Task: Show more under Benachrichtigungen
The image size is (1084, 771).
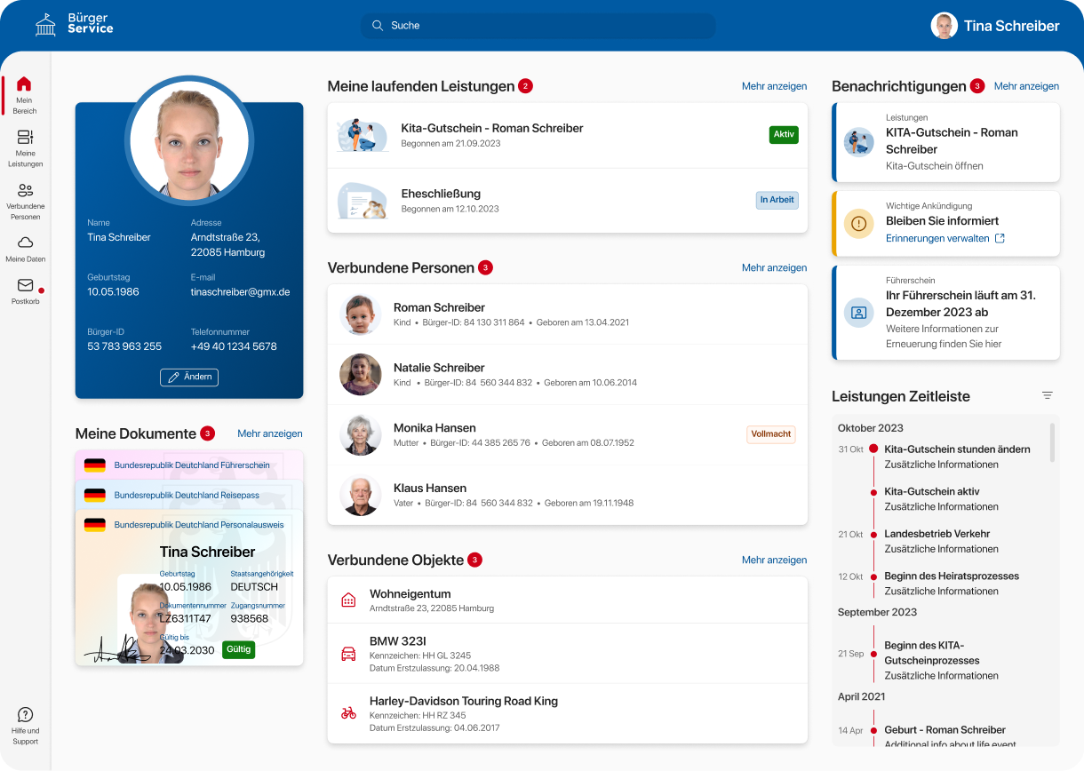Action: click(x=1027, y=86)
